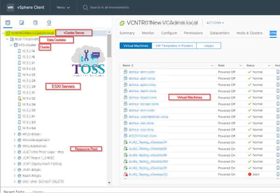Open the Alarms panel
Image resolution: width=280 pixels, height=193 pixels.
pos(38,192)
